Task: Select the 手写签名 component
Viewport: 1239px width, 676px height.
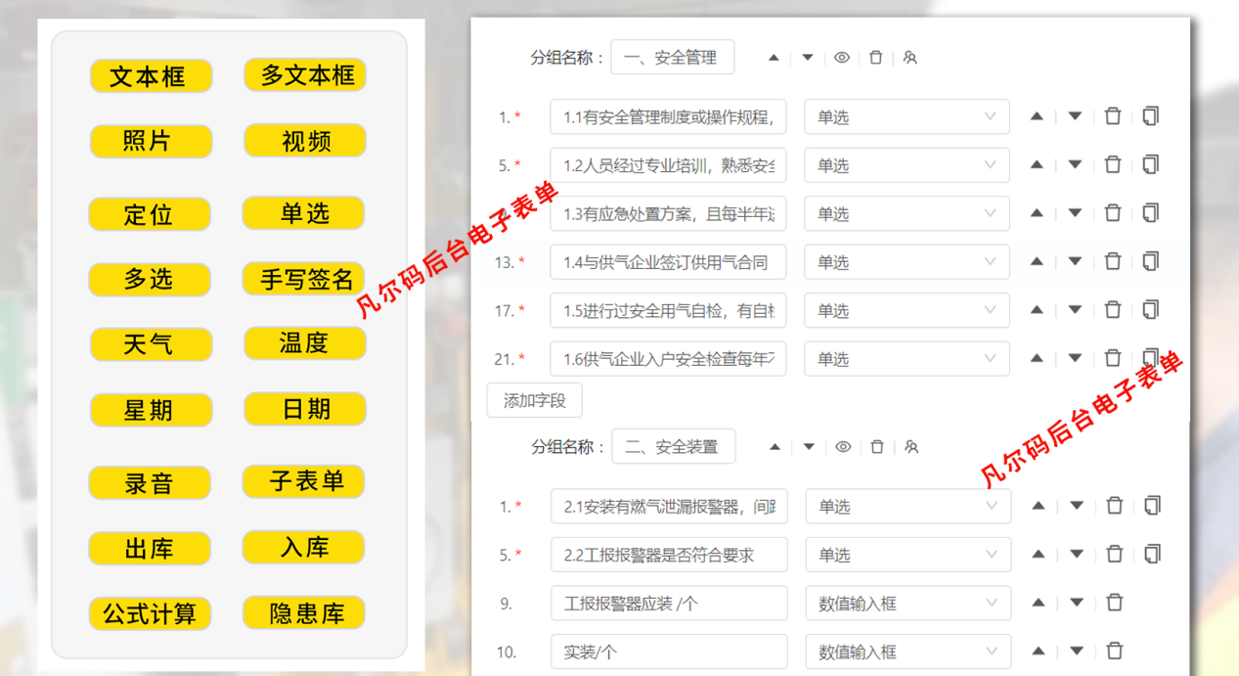Action: coord(304,278)
